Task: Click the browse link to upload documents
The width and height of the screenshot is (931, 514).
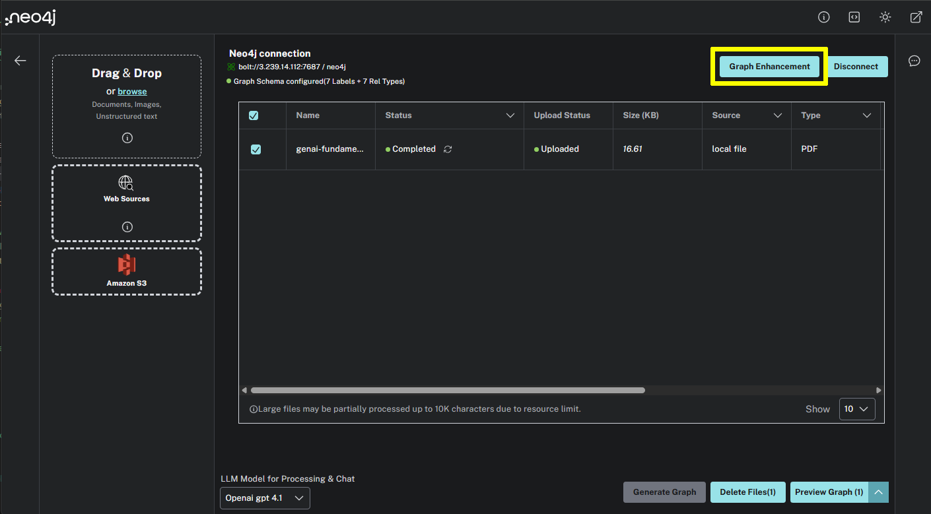Action: click(132, 91)
